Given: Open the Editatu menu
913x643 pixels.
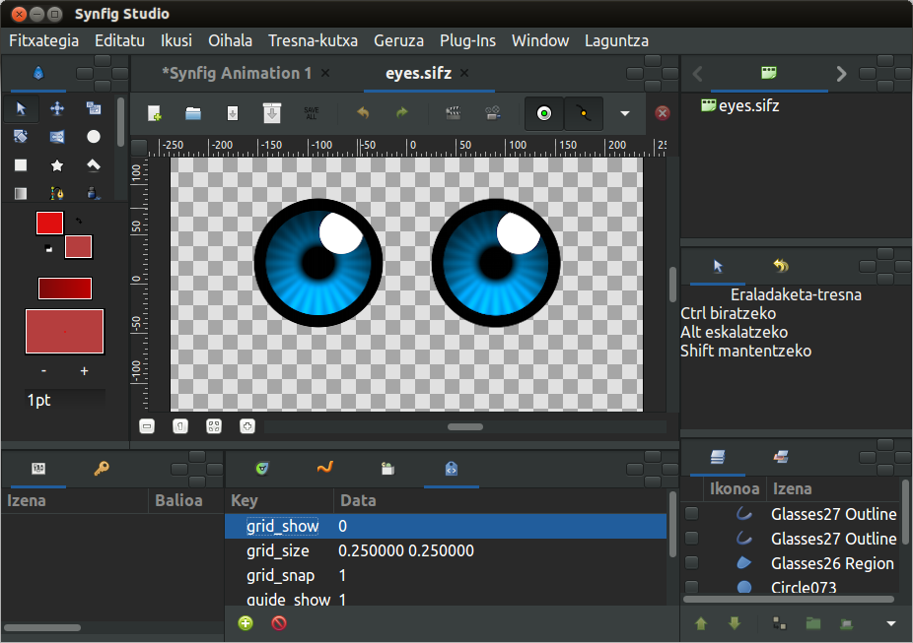Looking at the screenshot, I should pos(119,40).
